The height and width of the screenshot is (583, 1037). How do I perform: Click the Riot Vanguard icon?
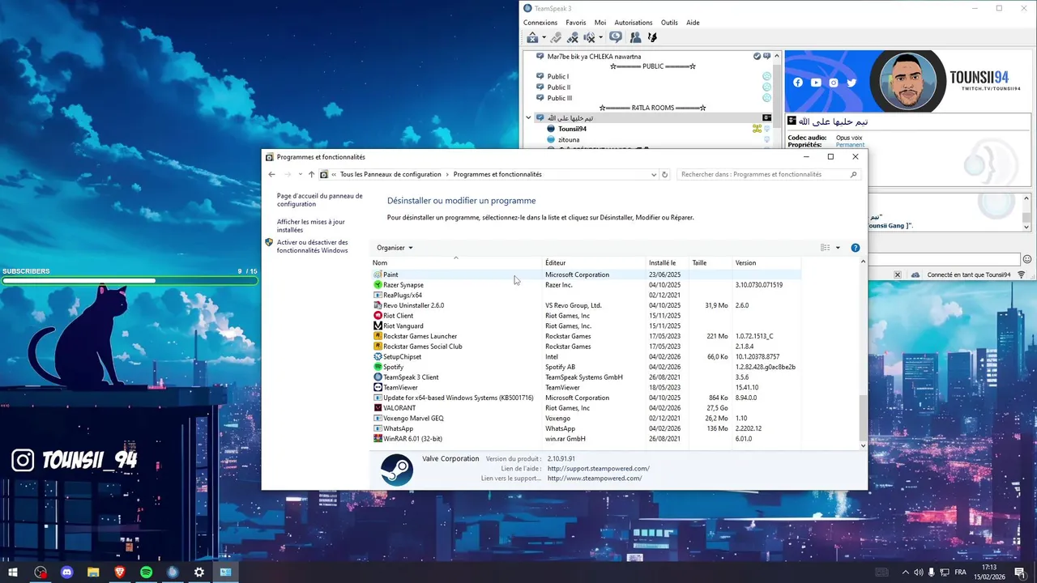[x=378, y=326]
